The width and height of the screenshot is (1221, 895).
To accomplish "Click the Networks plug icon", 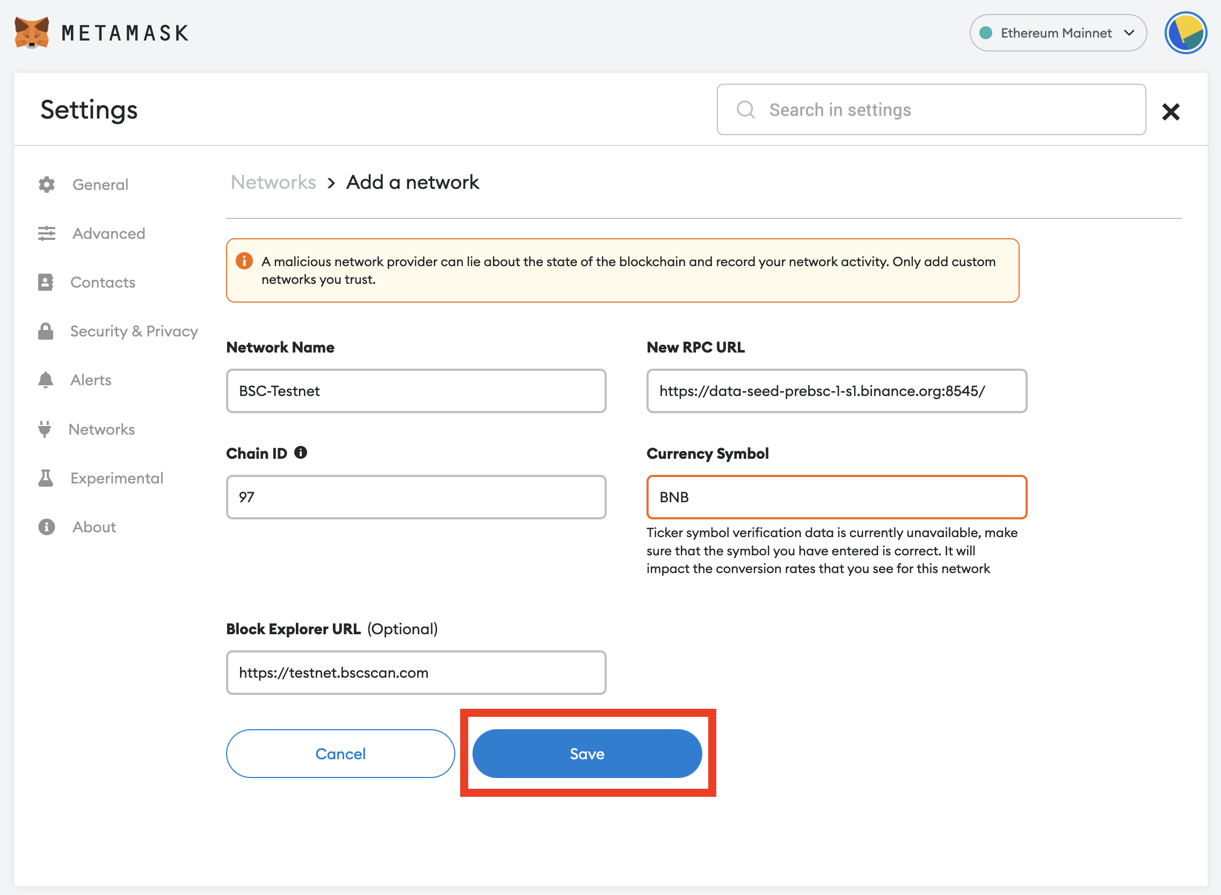I will tap(45, 429).
